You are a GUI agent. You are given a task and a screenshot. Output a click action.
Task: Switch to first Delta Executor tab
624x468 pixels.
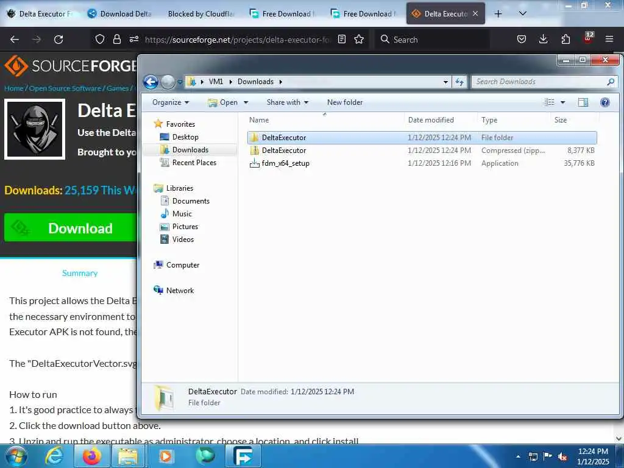tap(40, 13)
